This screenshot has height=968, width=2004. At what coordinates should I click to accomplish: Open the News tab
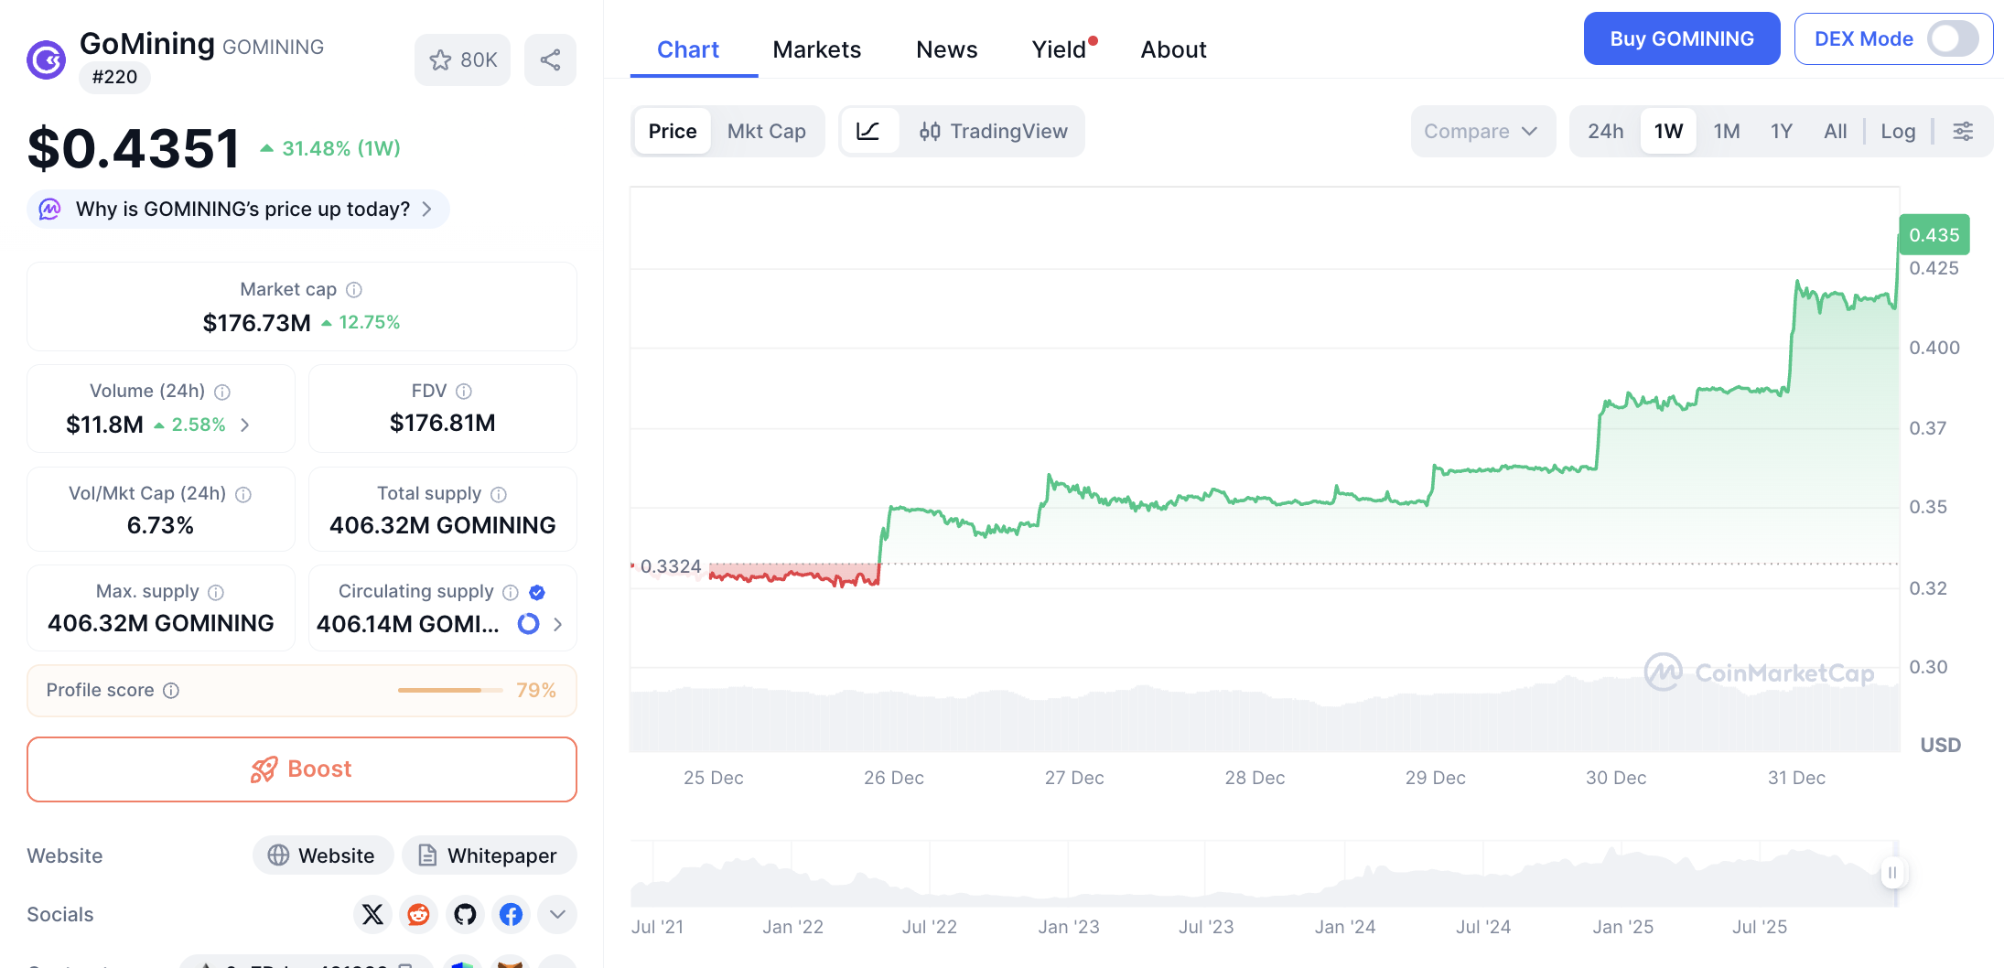[x=946, y=49]
